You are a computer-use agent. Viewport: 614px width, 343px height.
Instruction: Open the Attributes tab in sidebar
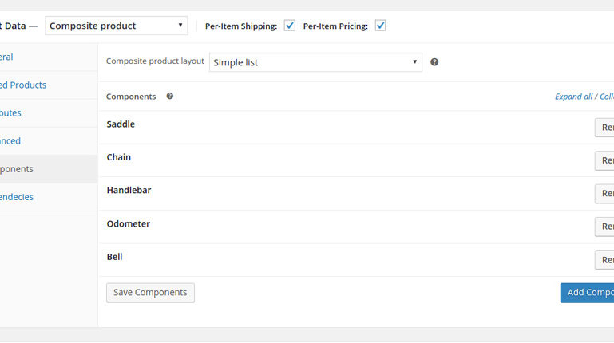pyautogui.click(x=10, y=113)
